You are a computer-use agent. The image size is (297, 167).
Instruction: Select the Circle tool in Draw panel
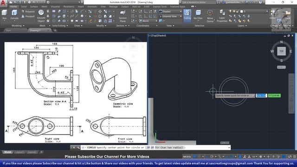pyautogui.click(x=82, y=16)
